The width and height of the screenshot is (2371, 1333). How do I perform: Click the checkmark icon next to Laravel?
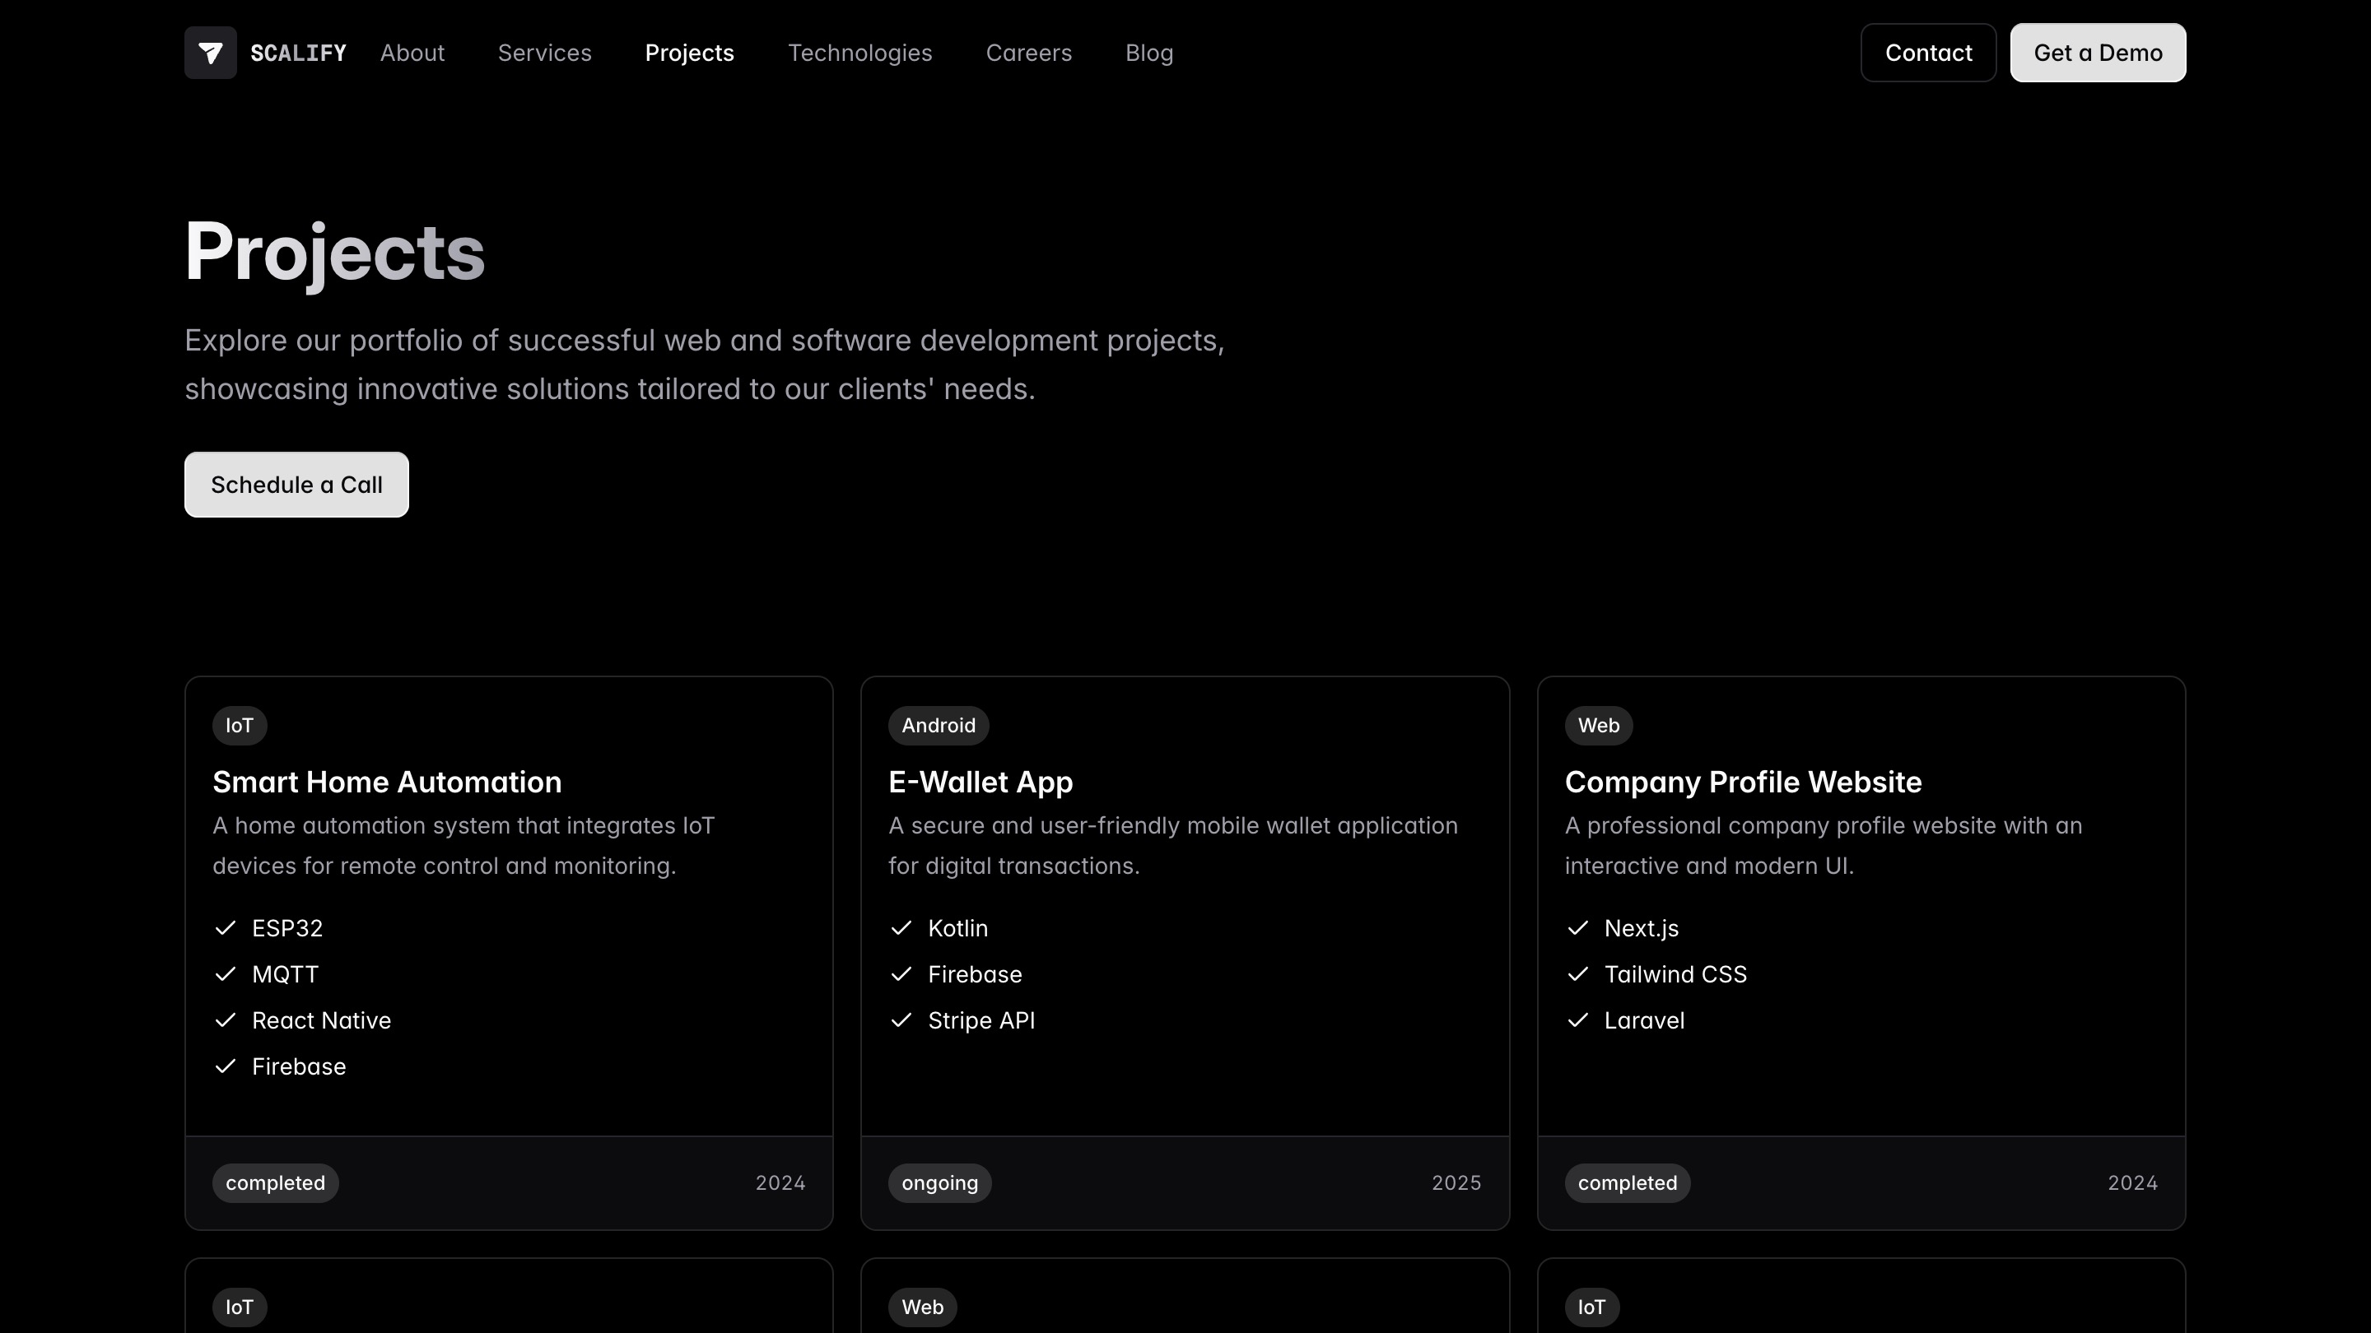coord(1577,1019)
